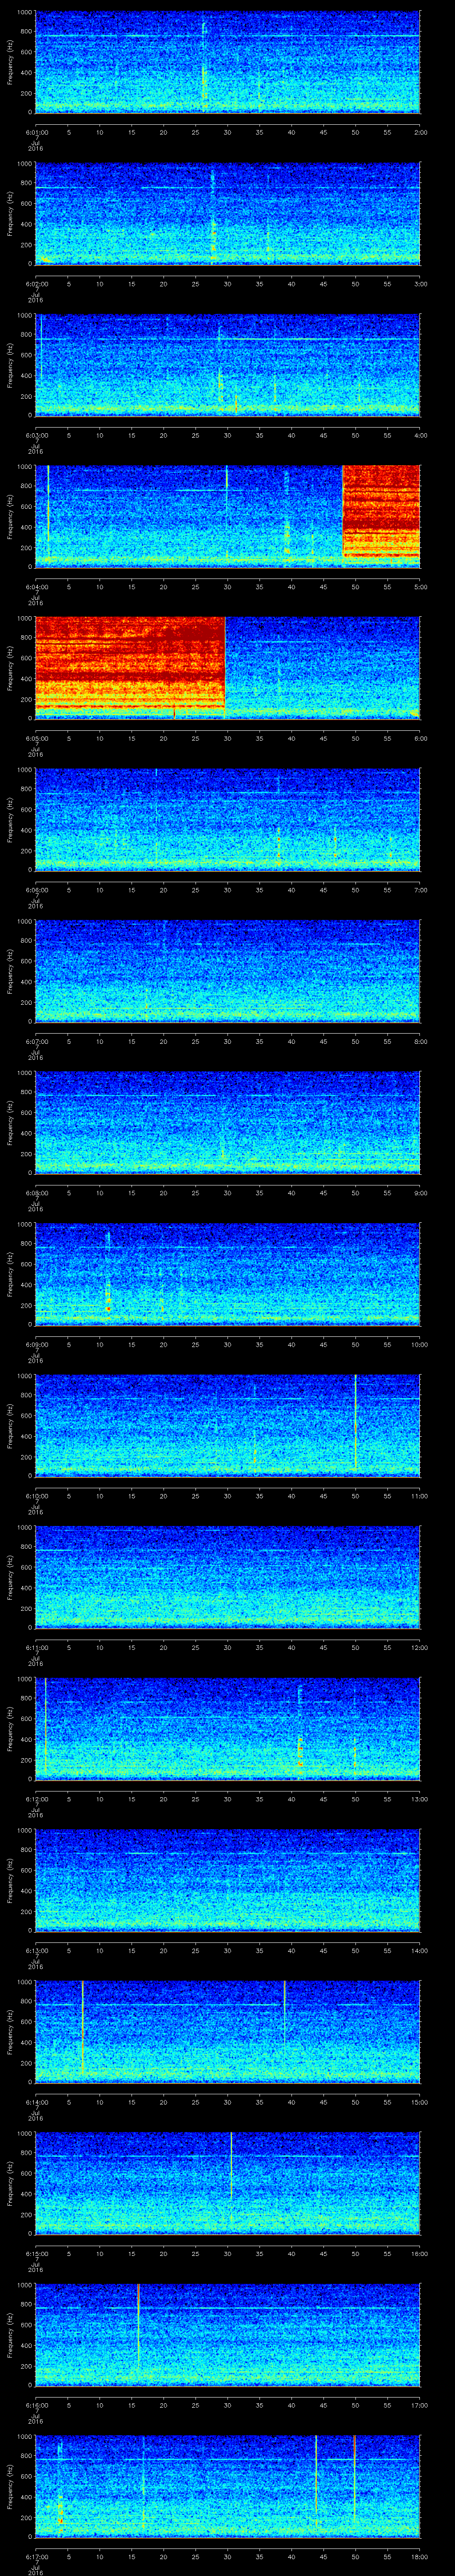Click the "12:00" end time label
This screenshot has width=455, height=2576.
point(419,1647)
